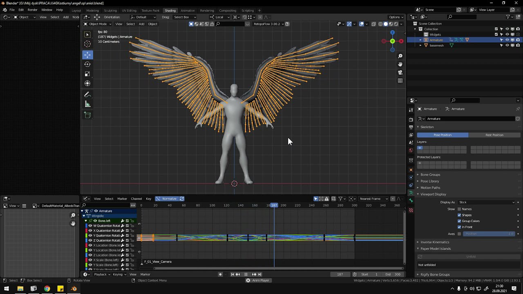The image size is (523, 294).
Task: Expand the Bone Groups panel
Action: pos(430,175)
